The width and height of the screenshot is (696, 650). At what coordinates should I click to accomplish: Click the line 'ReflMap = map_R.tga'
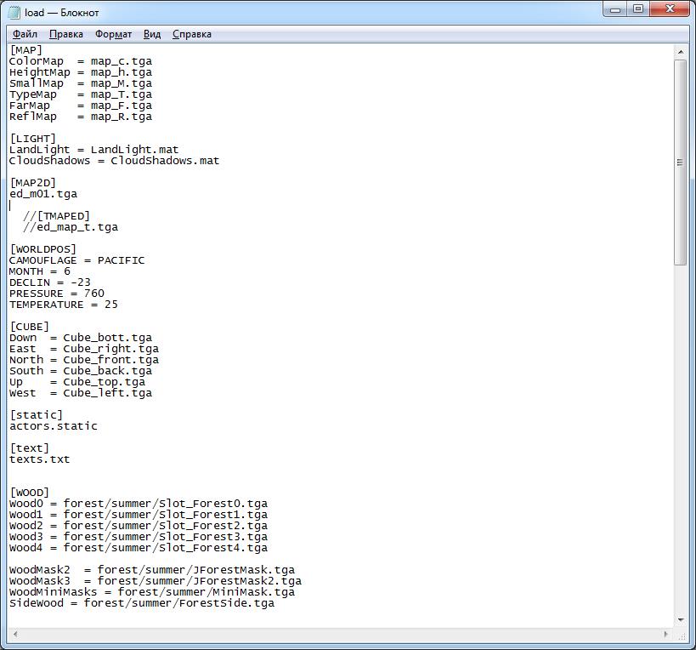pos(81,117)
